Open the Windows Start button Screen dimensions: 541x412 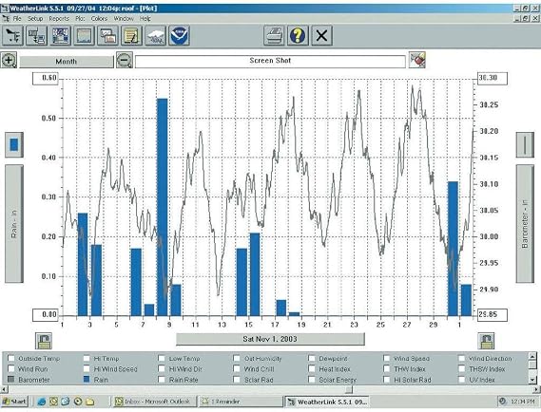pyautogui.click(x=14, y=402)
